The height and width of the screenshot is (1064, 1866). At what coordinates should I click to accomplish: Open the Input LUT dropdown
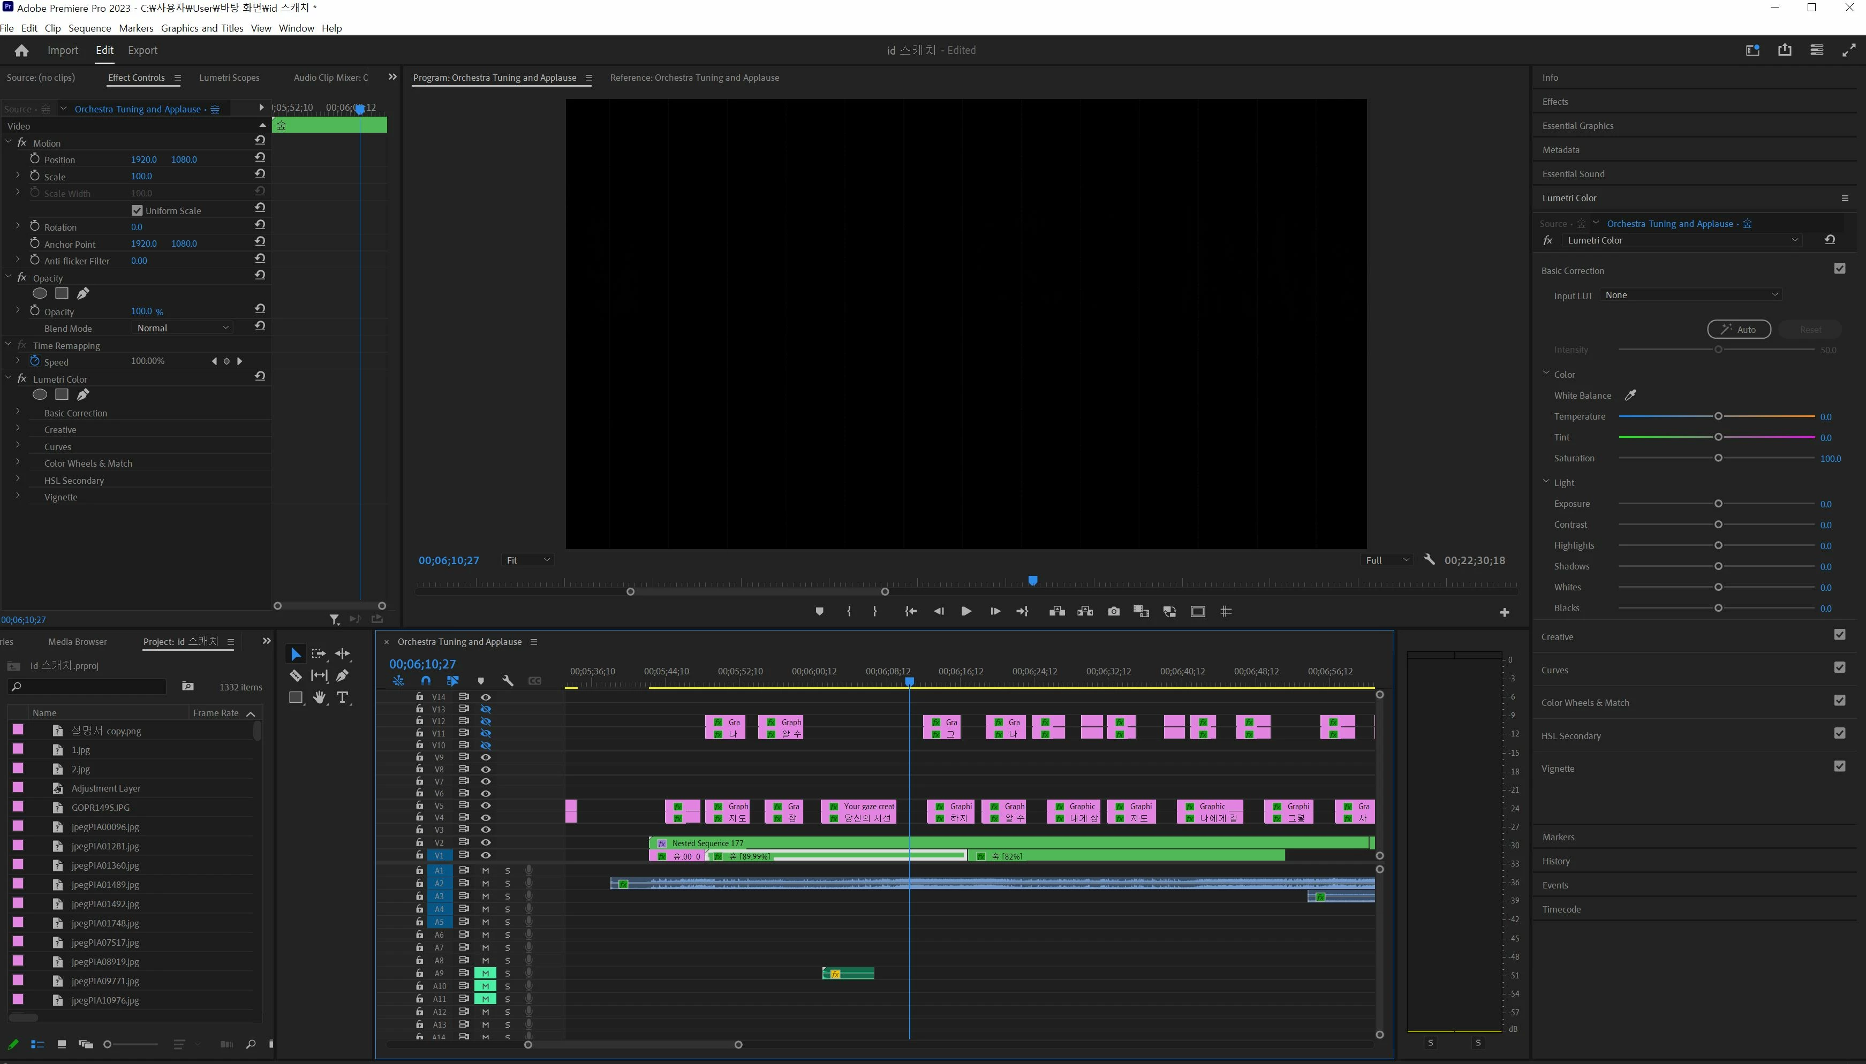[1690, 294]
